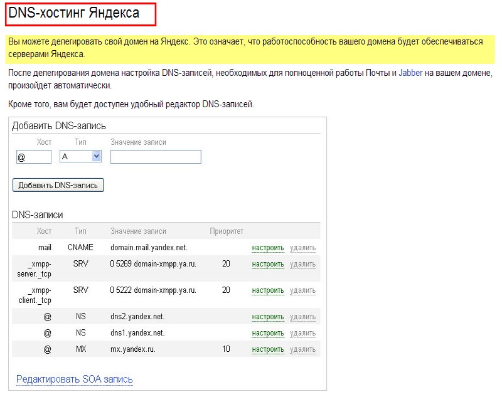Open the Тип dropdown showing A
Viewport: 502px width, 402px height.
pos(81,156)
